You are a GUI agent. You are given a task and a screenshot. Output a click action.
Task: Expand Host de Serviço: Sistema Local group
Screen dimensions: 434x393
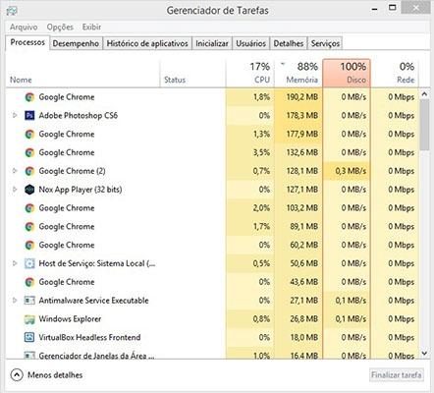pyautogui.click(x=15, y=263)
